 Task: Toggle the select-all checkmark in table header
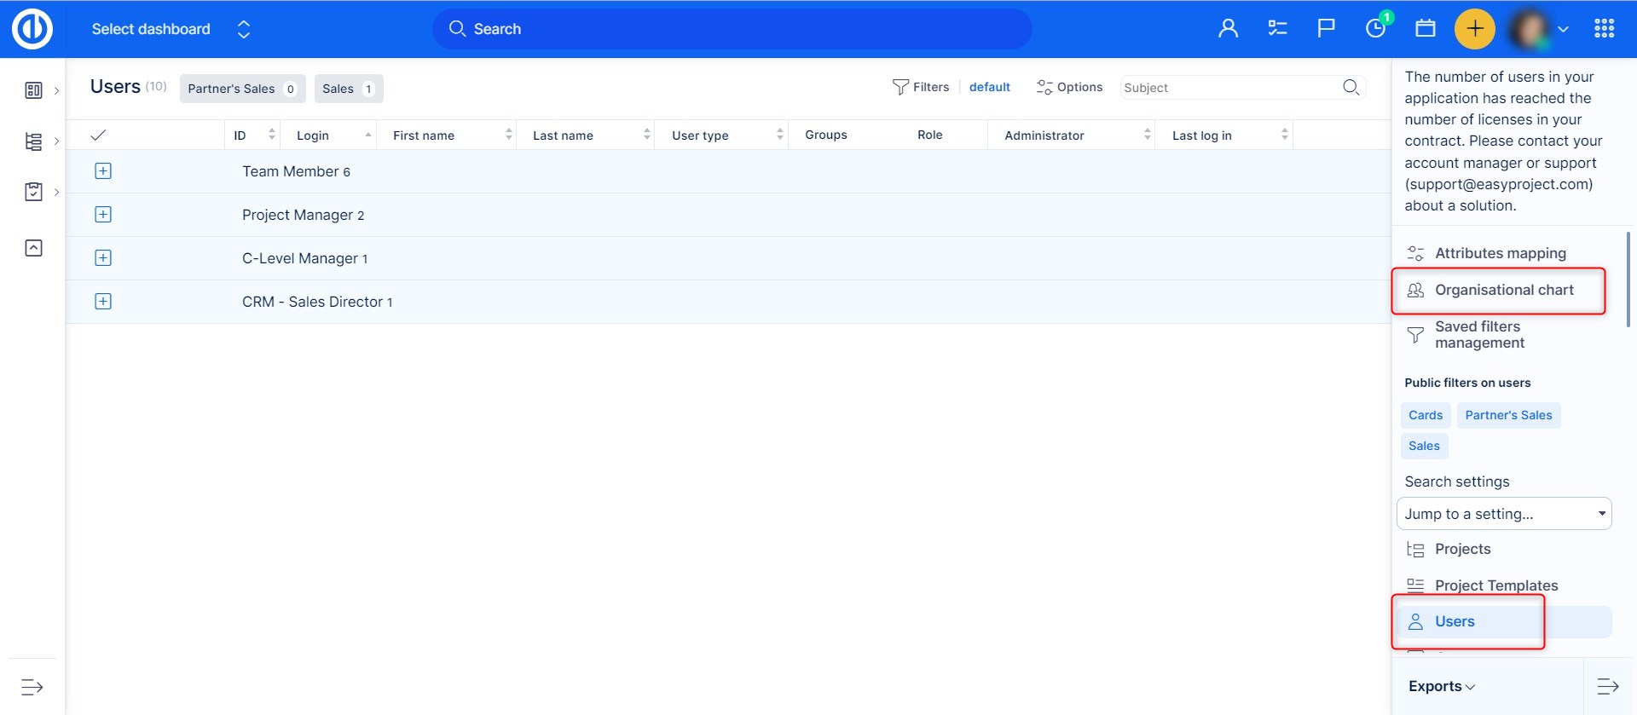98,136
